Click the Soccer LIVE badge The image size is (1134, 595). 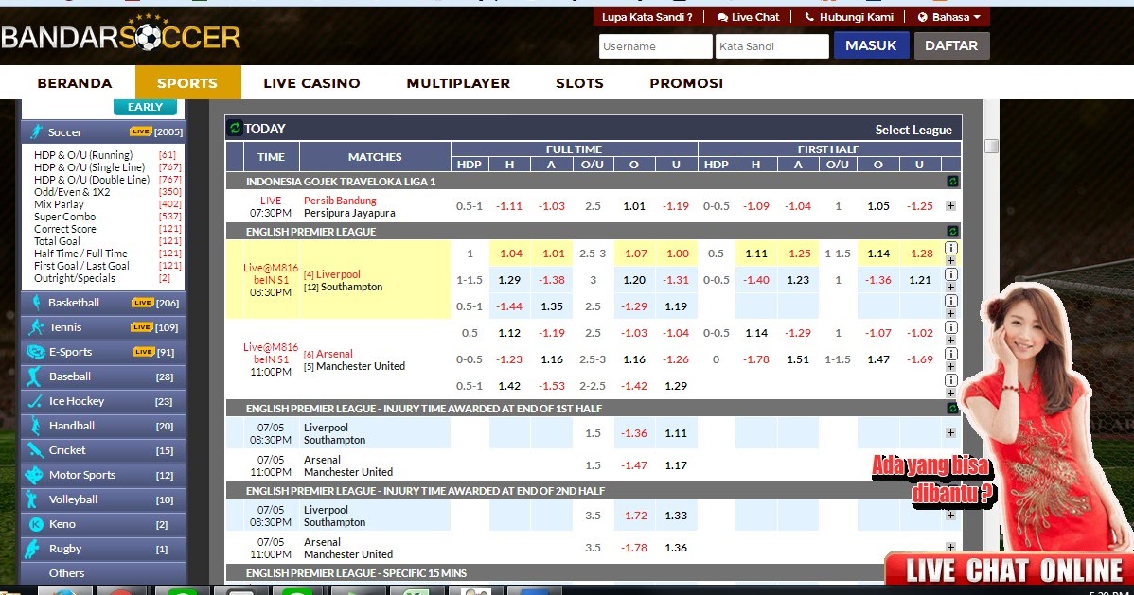[140, 131]
